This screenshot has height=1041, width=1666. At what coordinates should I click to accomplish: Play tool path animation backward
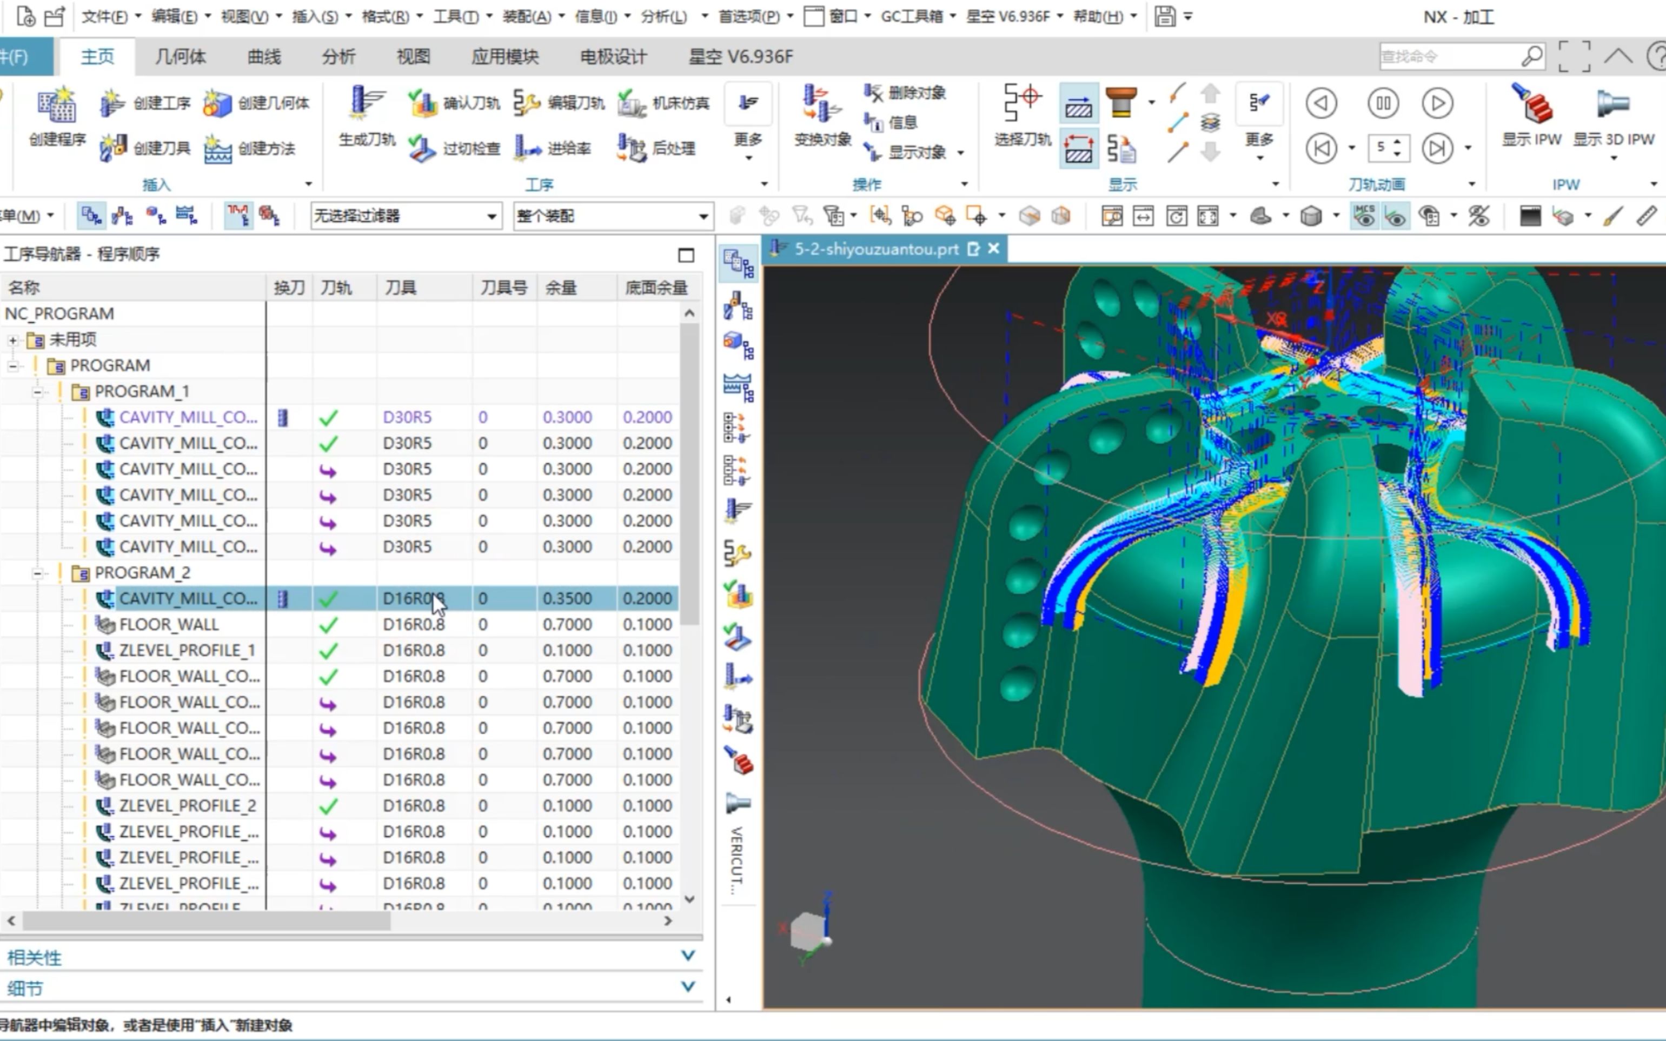coord(1321,103)
